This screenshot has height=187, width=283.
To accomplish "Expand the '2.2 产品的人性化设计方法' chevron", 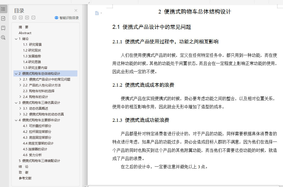I will (20, 85).
